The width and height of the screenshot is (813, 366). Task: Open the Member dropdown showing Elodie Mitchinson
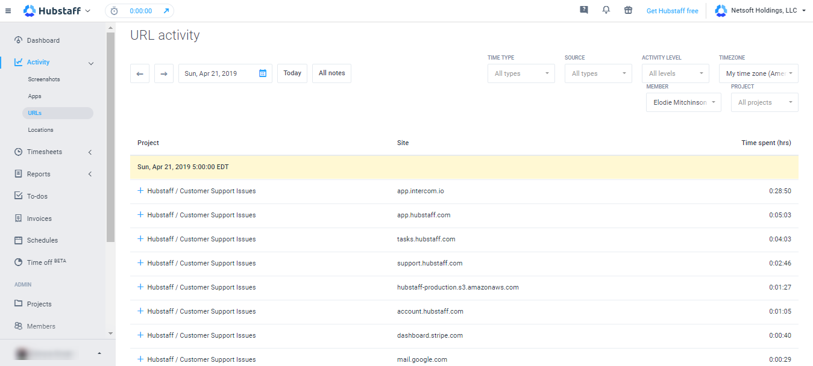[x=683, y=102]
